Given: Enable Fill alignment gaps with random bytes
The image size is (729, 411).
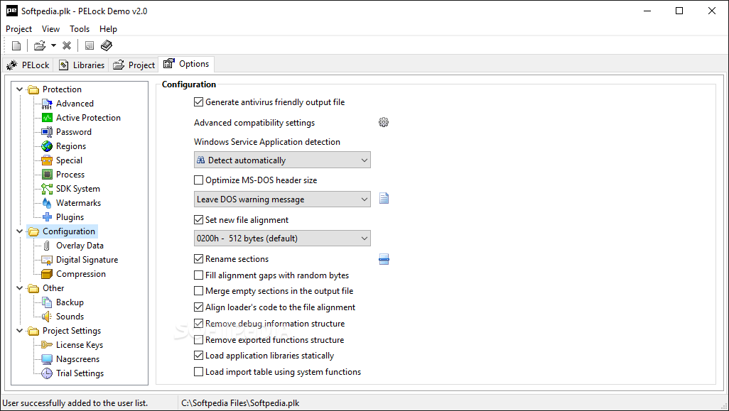Looking at the screenshot, I should [x=198, y=275].
